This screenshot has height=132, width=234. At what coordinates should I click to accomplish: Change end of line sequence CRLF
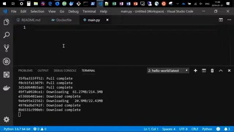(195, 129)
